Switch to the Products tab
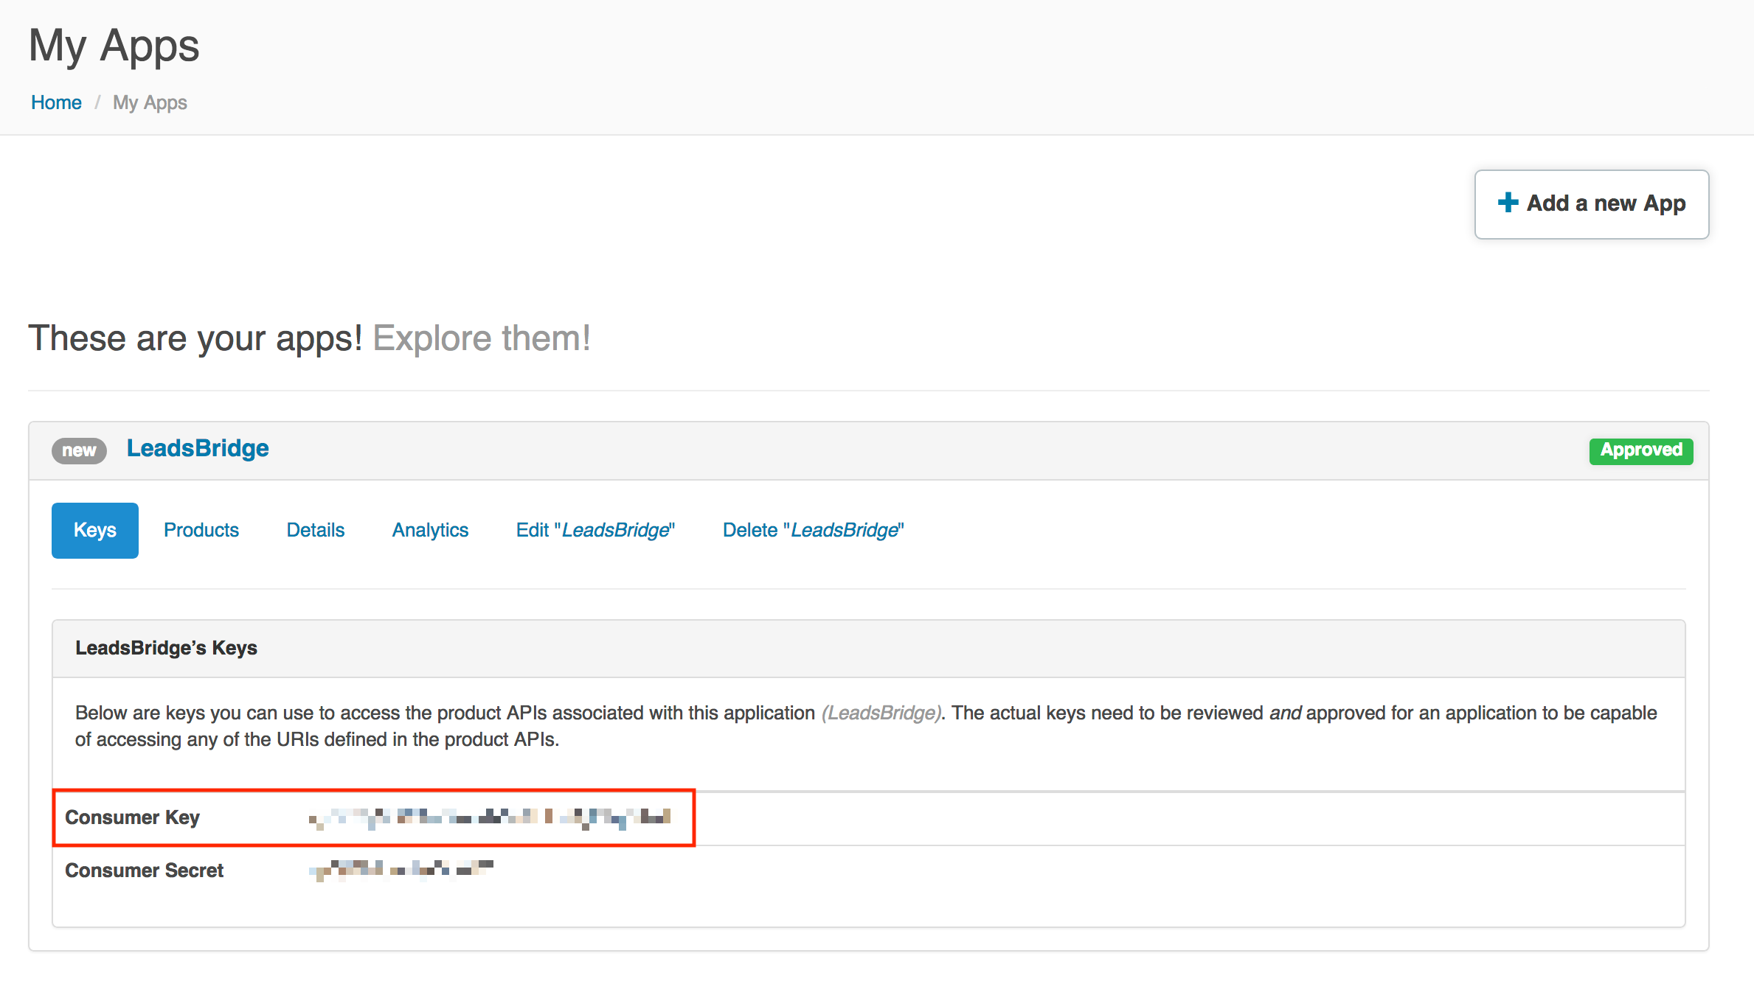The width and height of the screenshot is (1754, 998). (x=201, y=530)
